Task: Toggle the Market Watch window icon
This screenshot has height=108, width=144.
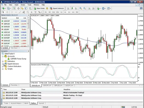Action: (x=14, y=8)
